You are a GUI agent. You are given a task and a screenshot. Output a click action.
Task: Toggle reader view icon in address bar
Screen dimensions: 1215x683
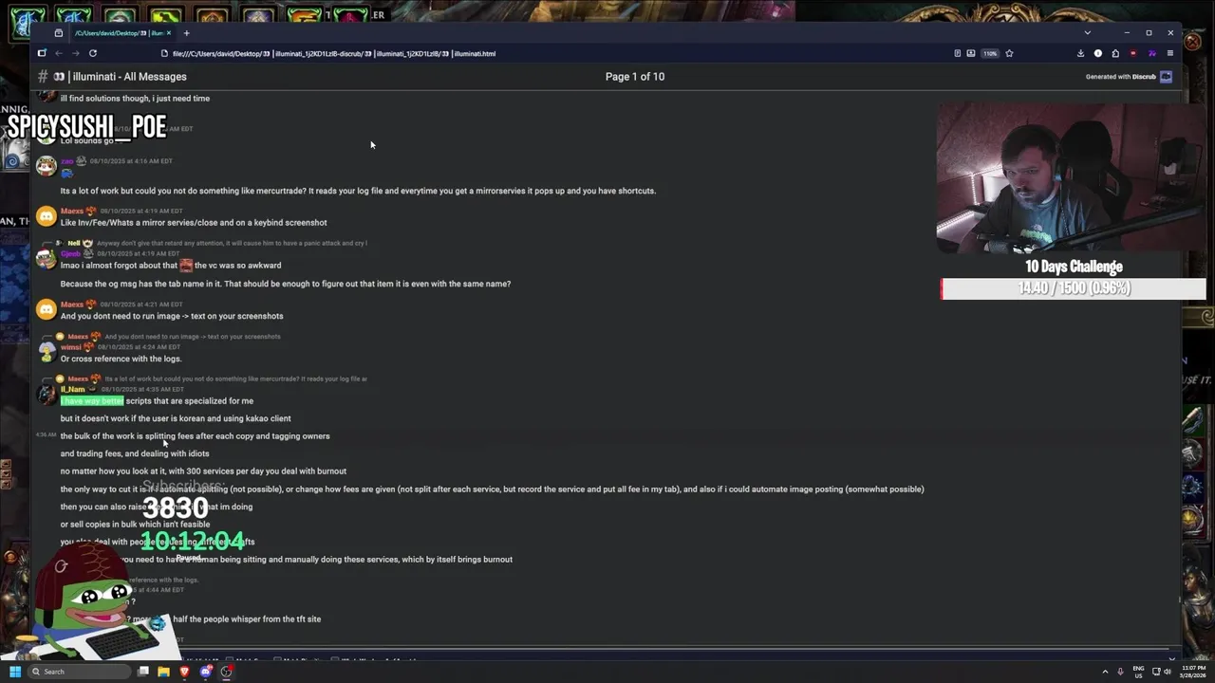pos(957,53)
